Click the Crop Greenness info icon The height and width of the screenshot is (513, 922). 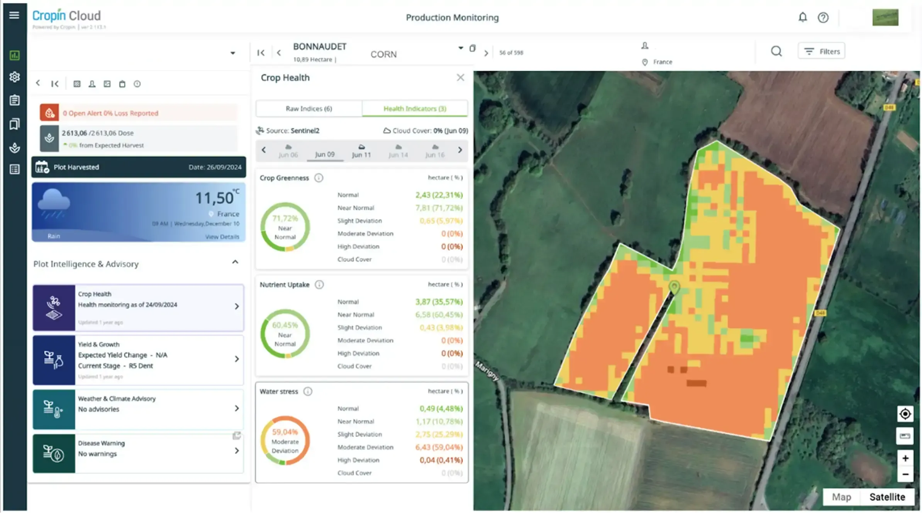[319, 178]
